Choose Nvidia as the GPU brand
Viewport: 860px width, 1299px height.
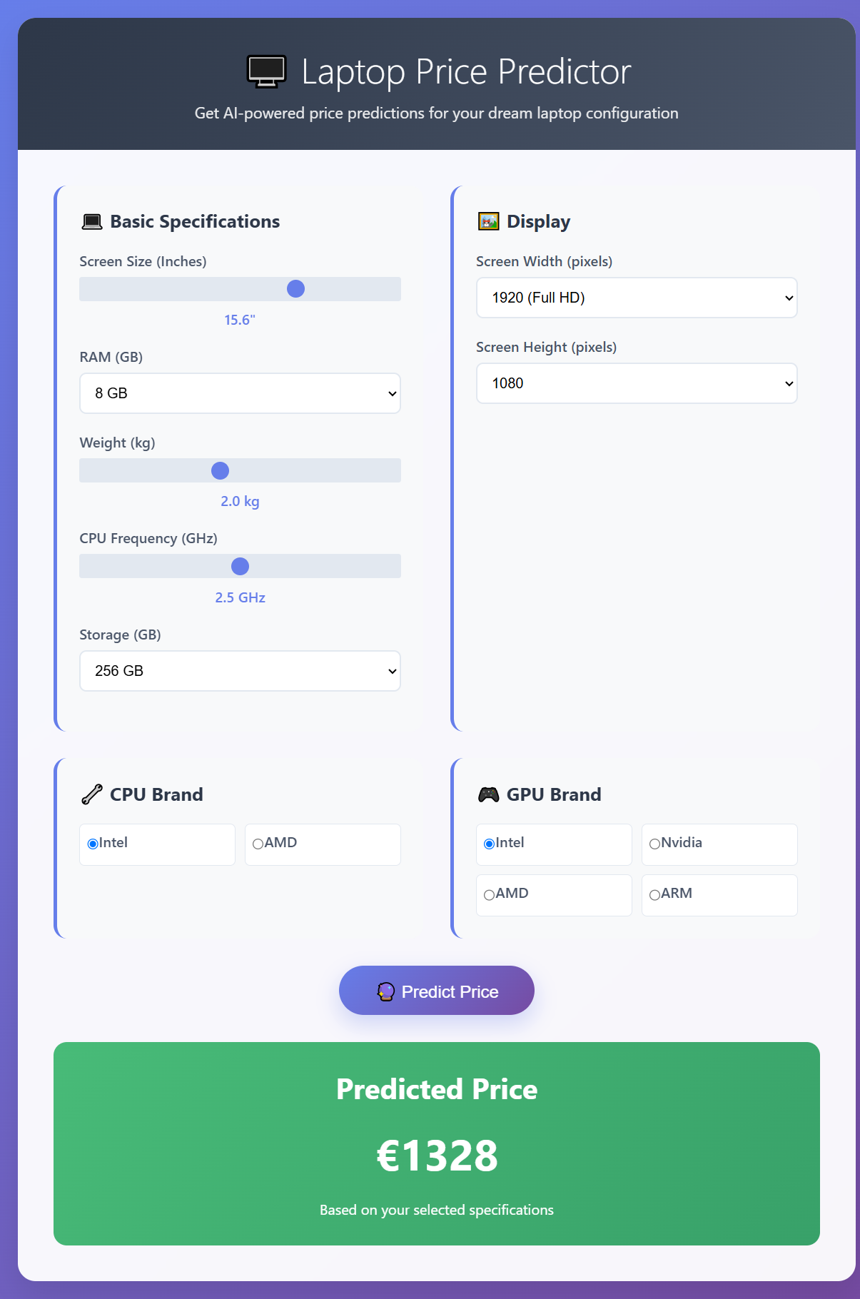654,844
